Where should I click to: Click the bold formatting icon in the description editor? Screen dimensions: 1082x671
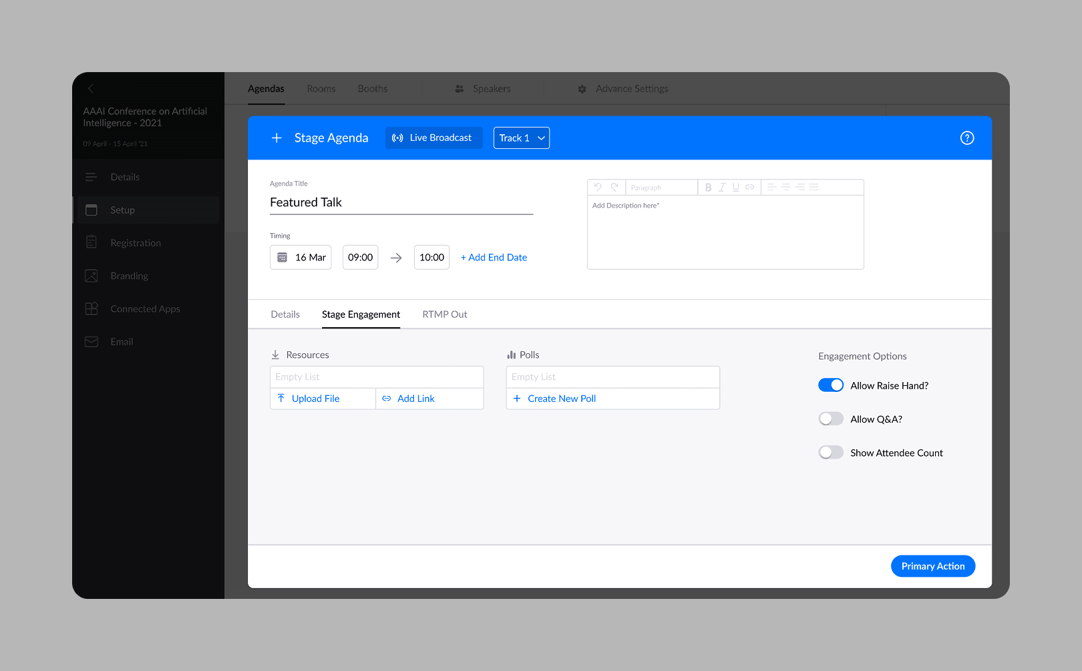click(708, 187)
